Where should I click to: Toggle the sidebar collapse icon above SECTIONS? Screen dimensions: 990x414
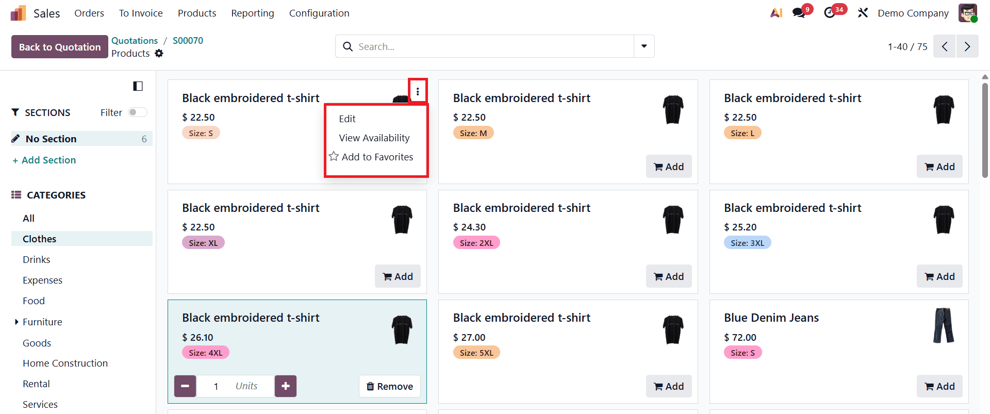[x=138, y=86]
